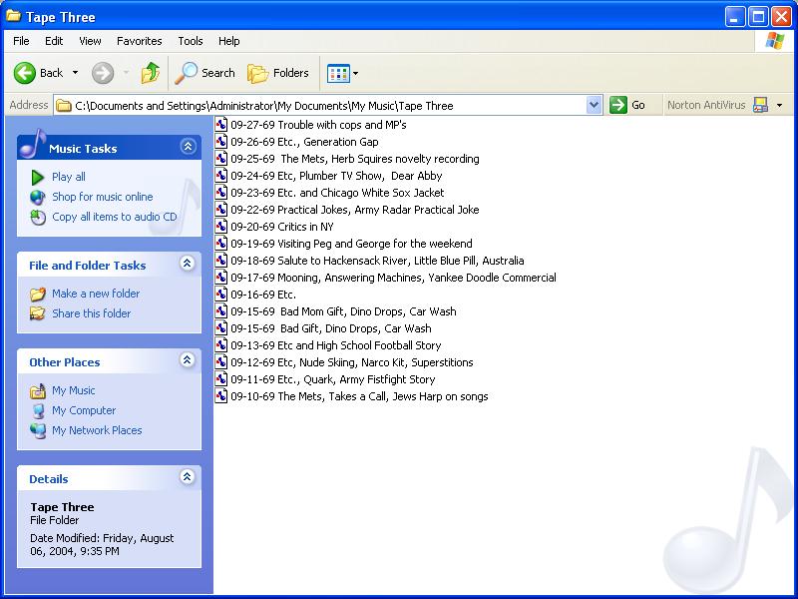
Task: Open the Back history dropdown arrow
Action: click(73, 73)
